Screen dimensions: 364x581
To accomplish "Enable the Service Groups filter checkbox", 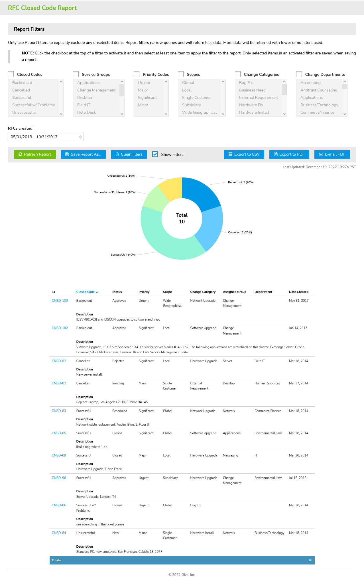I will click(x=76, y=74).
